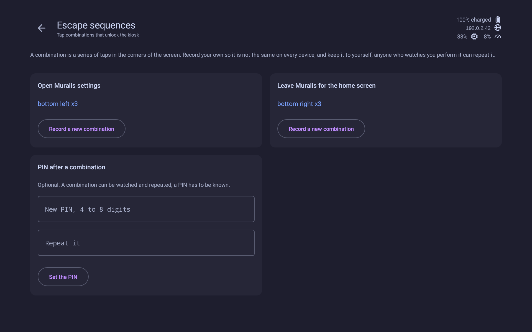
Task: Click the bottom-left x3 combination text
Action: 58,104
